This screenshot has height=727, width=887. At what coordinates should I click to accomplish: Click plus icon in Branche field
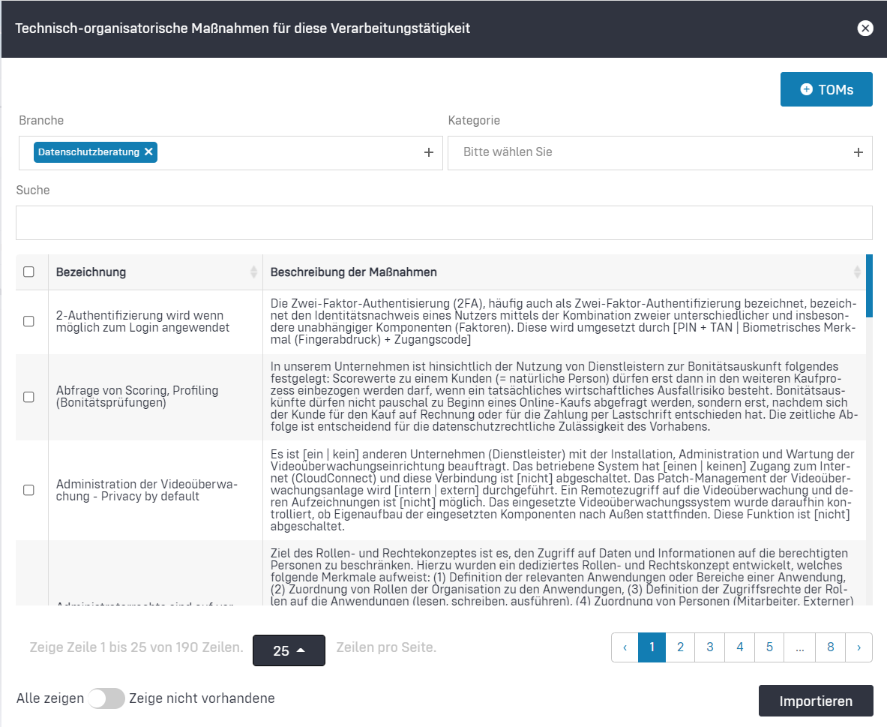[x=429, y=152]
